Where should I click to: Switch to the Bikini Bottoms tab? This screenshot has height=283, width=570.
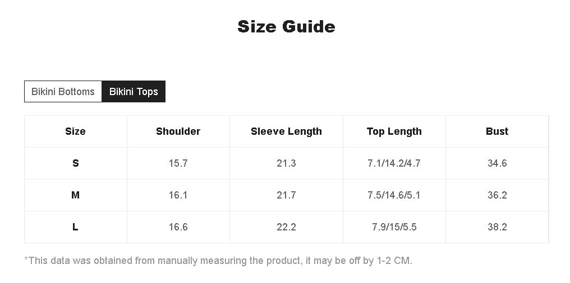pyautogui.click(x=63, y=92)
